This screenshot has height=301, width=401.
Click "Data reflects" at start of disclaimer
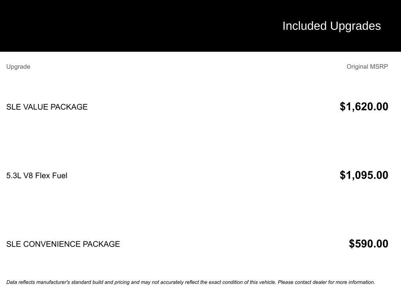(21, 282)
